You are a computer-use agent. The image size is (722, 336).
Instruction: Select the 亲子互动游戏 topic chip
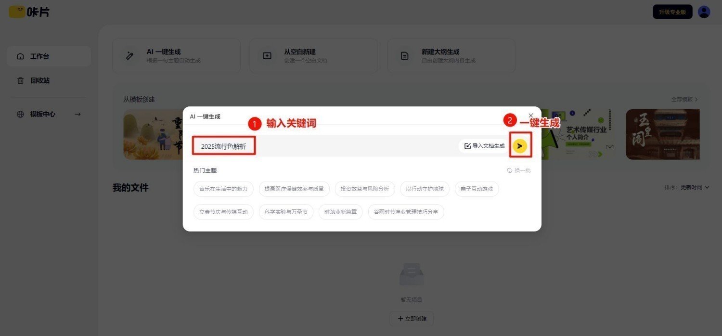(x=476, y=189)
